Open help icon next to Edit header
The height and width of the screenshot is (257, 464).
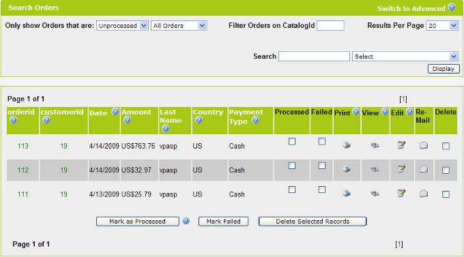point(409,112)
